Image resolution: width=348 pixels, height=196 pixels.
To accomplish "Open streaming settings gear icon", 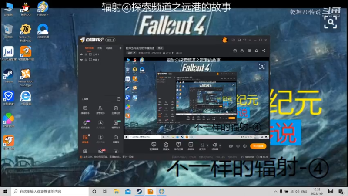I will click(245, 146).
